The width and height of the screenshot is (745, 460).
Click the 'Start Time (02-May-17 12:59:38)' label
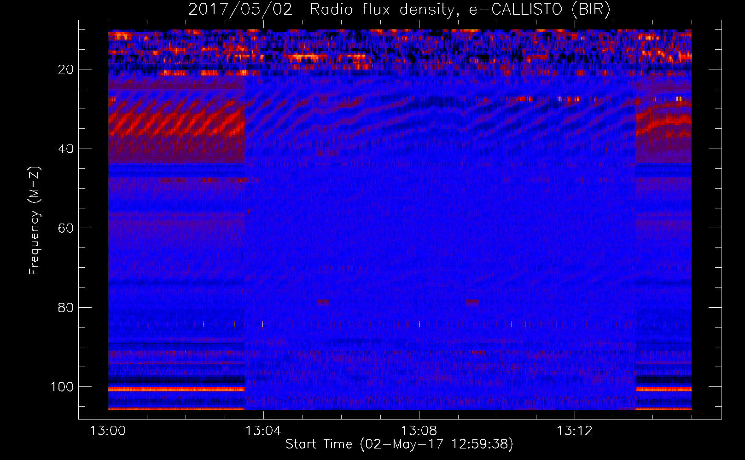point(399,444)
